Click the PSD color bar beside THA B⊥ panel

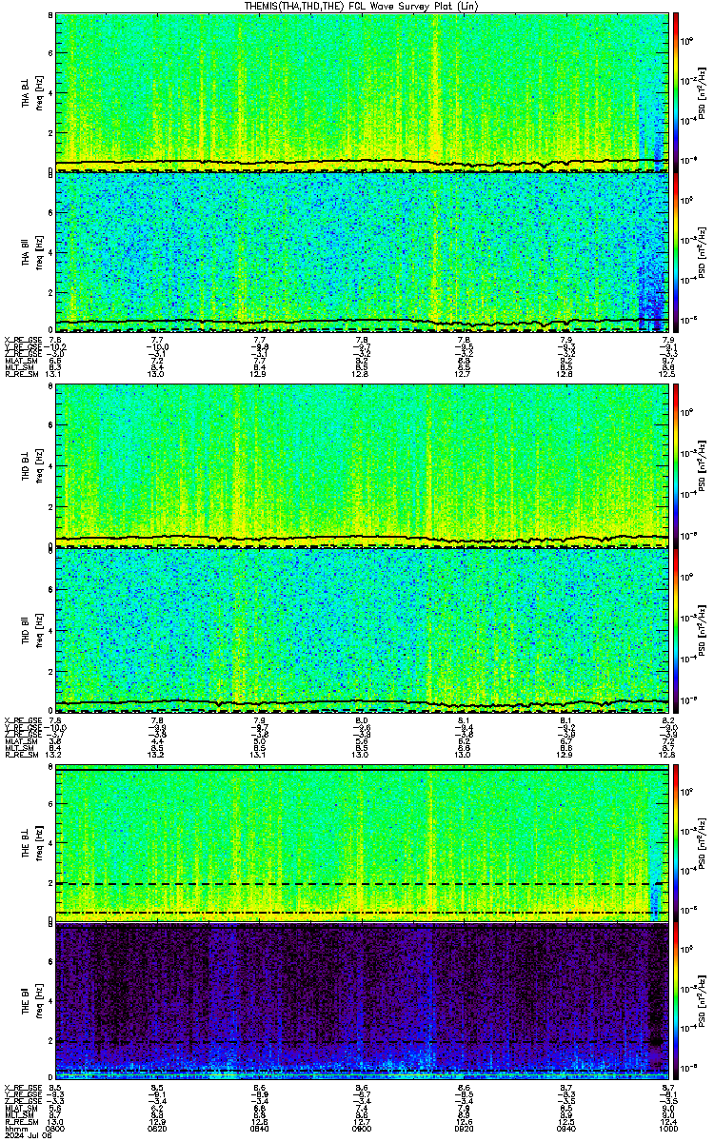tap(677, 91)
